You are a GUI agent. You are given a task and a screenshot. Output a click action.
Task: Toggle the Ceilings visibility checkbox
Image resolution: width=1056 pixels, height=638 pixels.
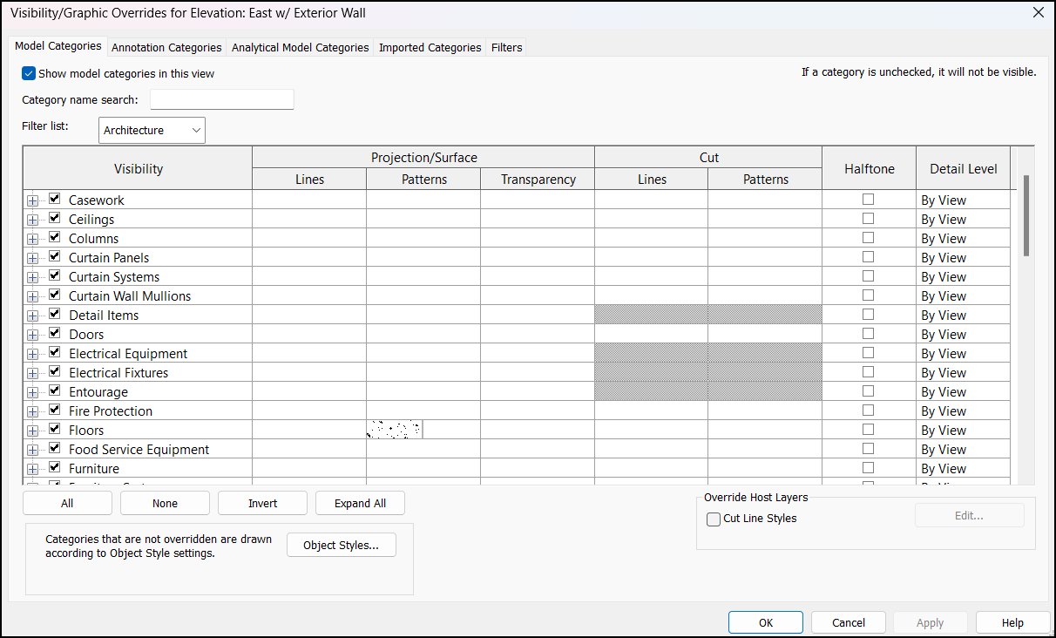pyautogui.click(x=55, y=219)
